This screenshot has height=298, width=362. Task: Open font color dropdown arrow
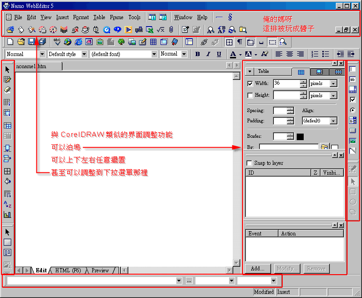(x=240, y=55)
